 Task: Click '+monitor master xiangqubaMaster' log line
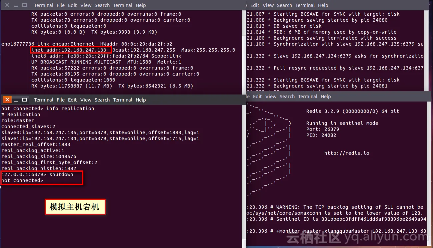tap(337, 231)
